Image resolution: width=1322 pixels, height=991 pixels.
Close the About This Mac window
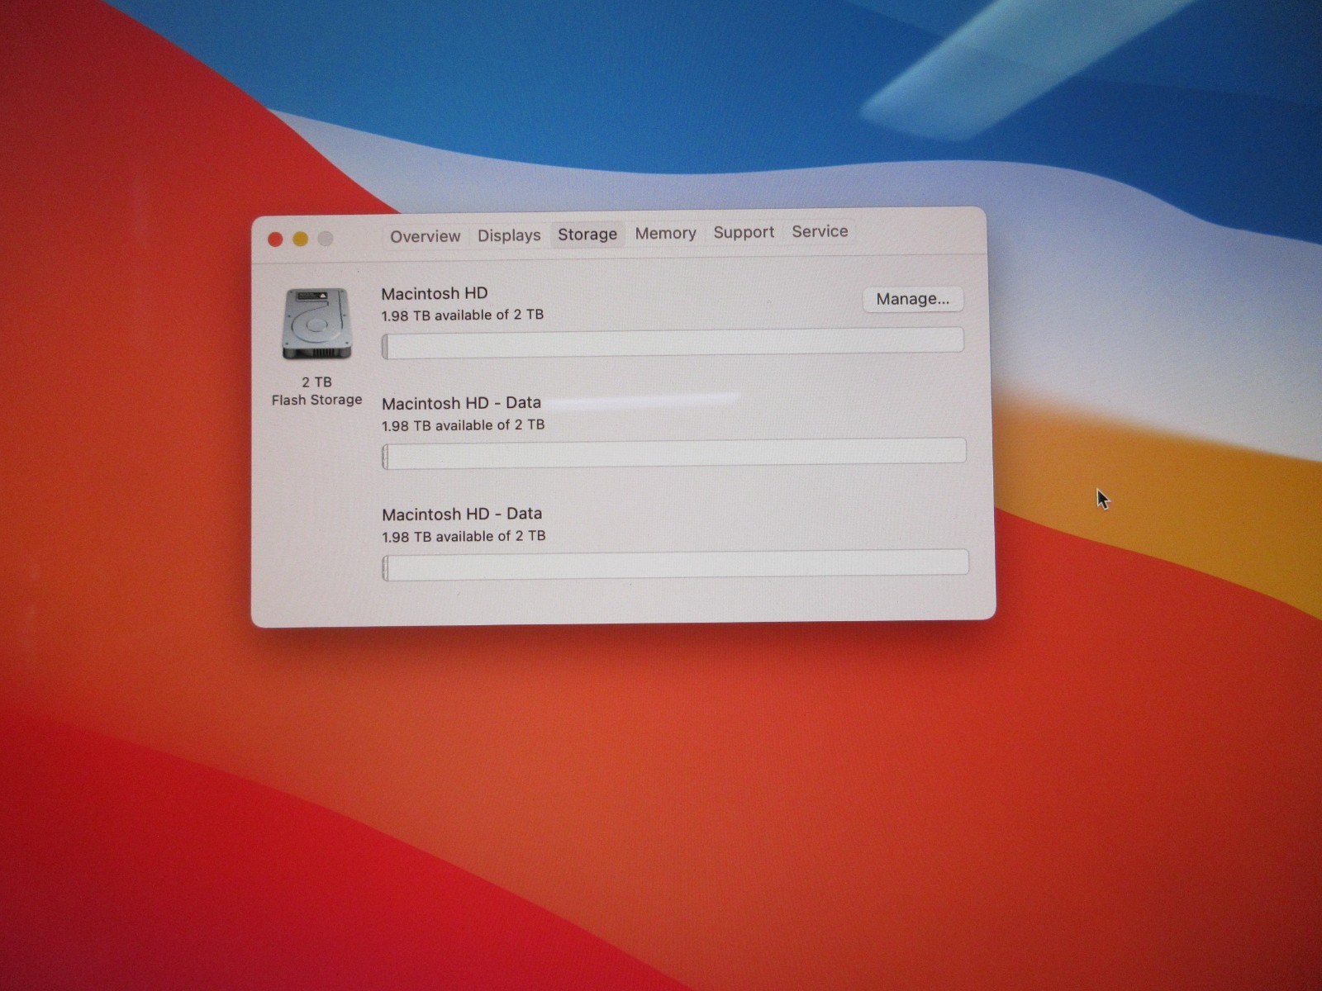pyautogui.click(x=275, y=239)
